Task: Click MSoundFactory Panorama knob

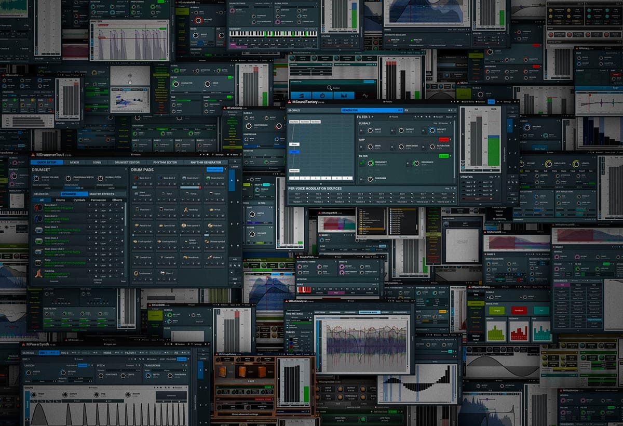Action: coord(370,179)
